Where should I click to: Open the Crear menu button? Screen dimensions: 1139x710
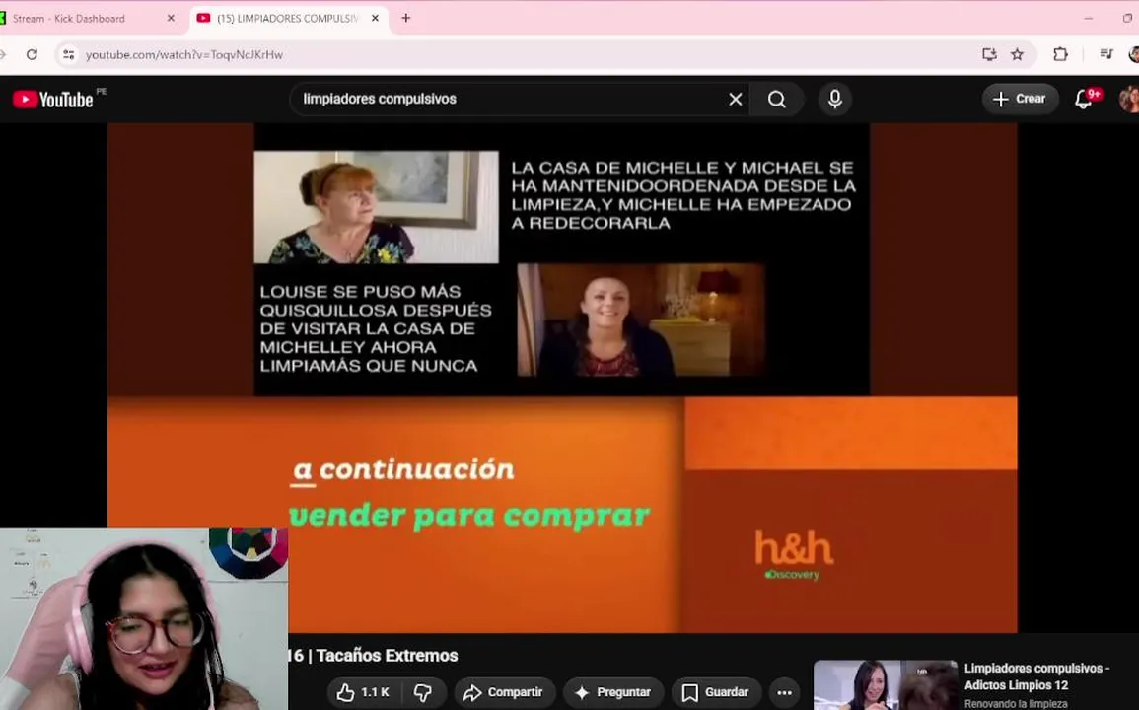1020,99
